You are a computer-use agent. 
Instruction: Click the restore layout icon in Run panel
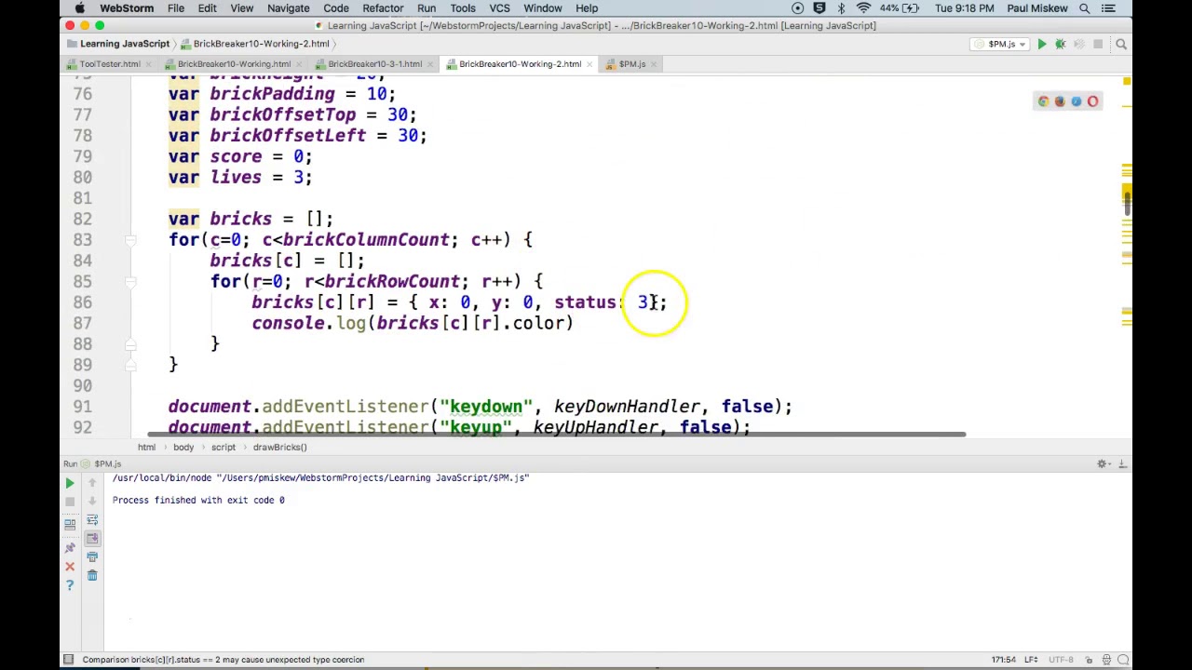point(69,525)
